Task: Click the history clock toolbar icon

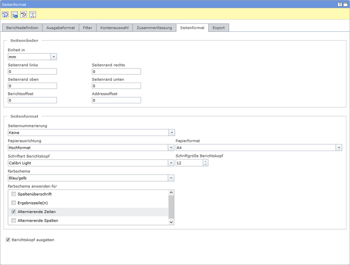Action: [x=23, y=15]
